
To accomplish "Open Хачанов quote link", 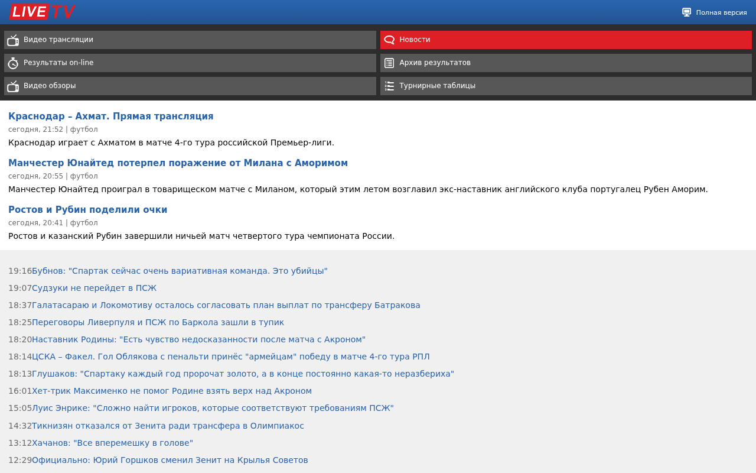I will (x=112, y=443).
